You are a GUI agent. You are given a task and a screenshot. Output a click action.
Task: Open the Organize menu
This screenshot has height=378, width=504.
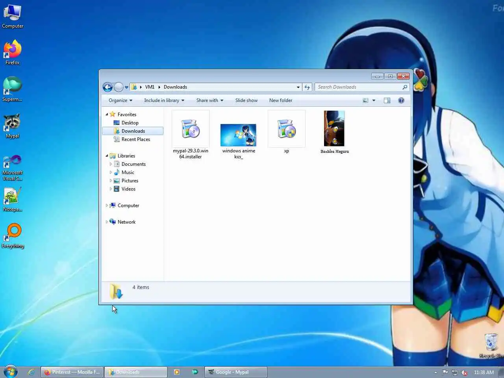(x=120, y=100)
